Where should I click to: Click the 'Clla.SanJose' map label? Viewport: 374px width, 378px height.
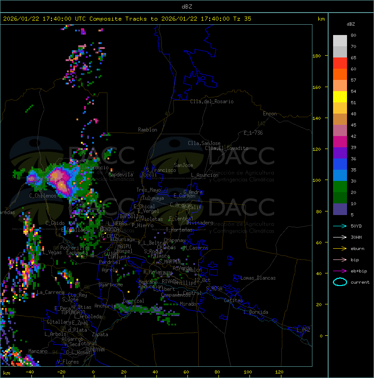204,143
